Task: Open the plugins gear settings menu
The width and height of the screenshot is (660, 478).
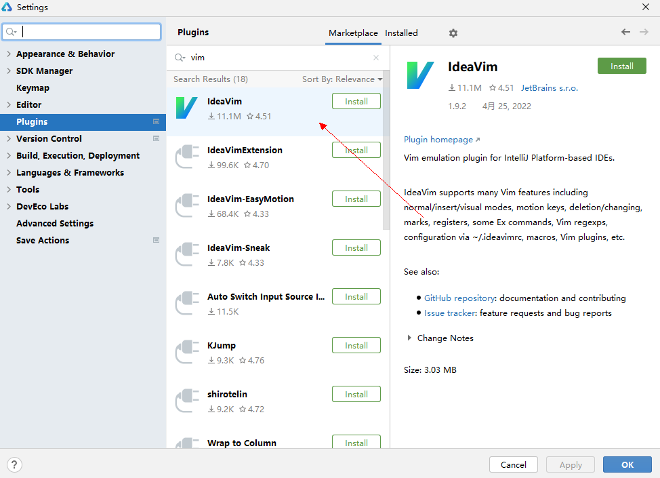Action: [x=453, y=33]
